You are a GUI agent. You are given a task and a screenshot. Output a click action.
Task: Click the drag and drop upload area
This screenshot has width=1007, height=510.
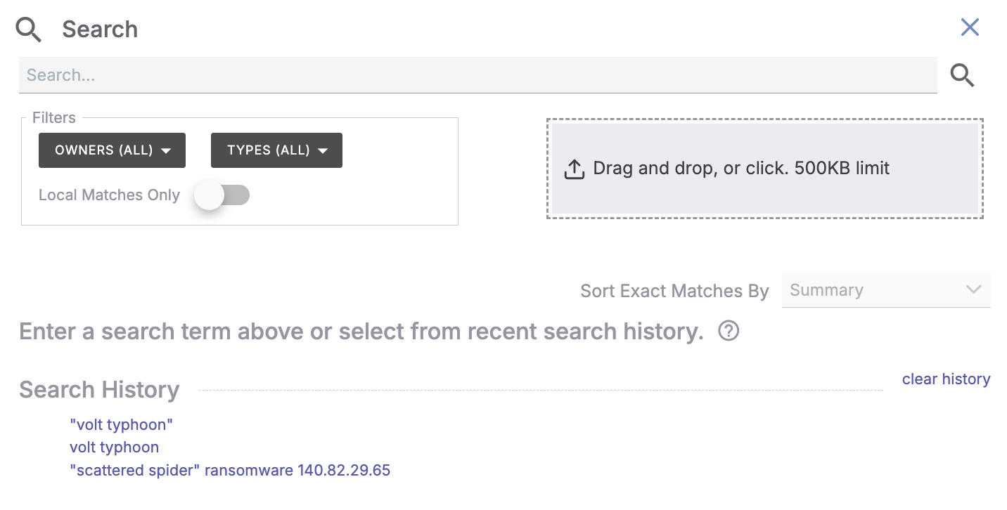[x=764, y=169]
